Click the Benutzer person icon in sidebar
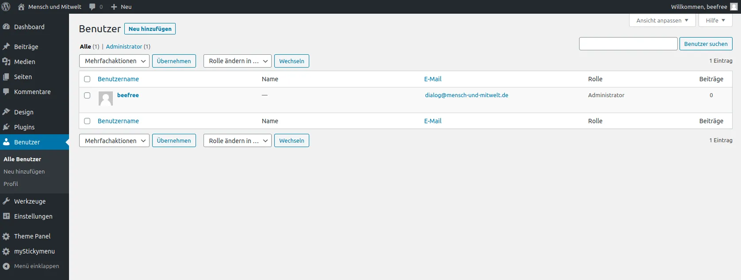 [x=6, y=142]
